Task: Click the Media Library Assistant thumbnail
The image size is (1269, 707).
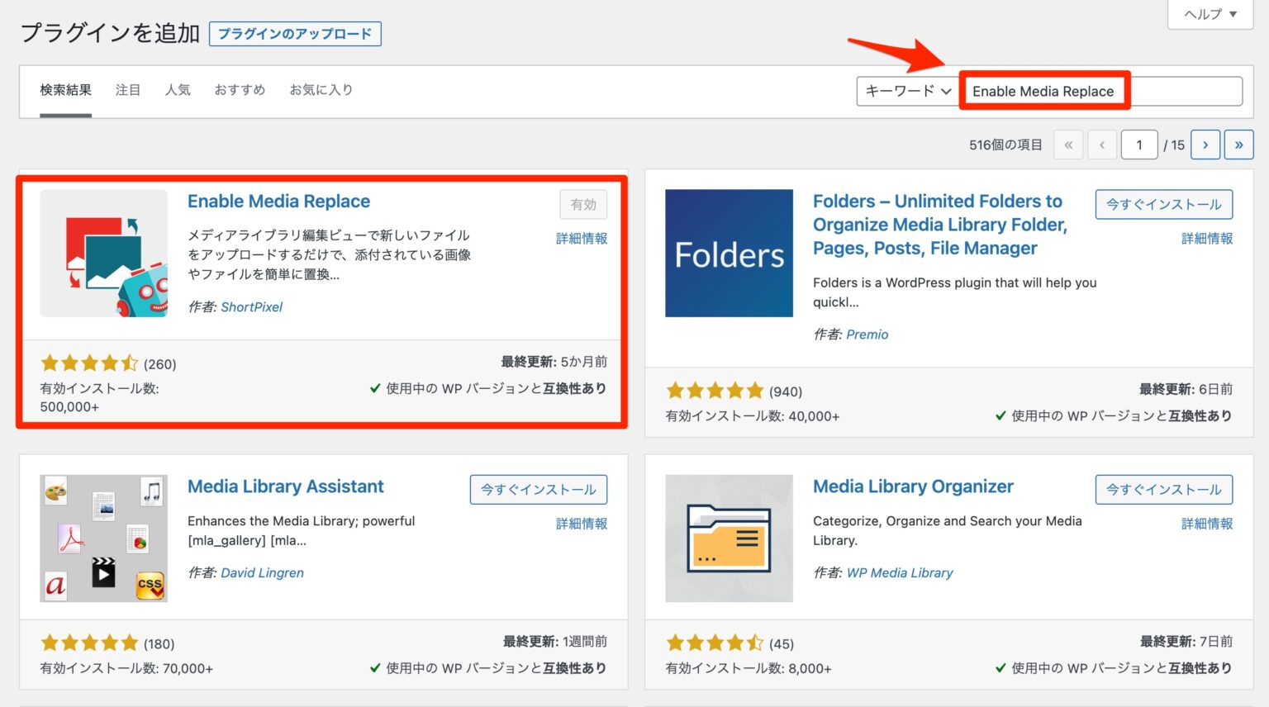Action: 103,538
